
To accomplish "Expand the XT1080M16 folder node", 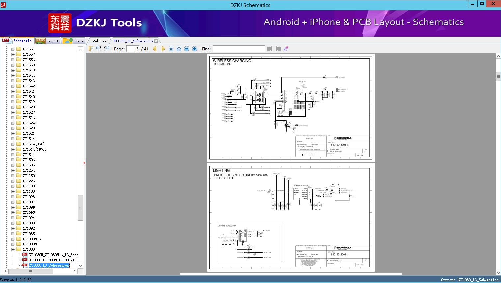I will pyautogui.click(x=13, y=239).
